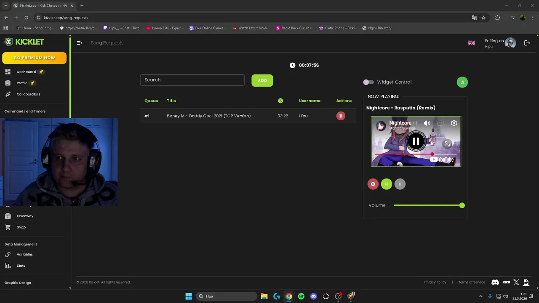Toggle the Widget Control switch
Screen dimensions: 539x303
pos(368,82)
